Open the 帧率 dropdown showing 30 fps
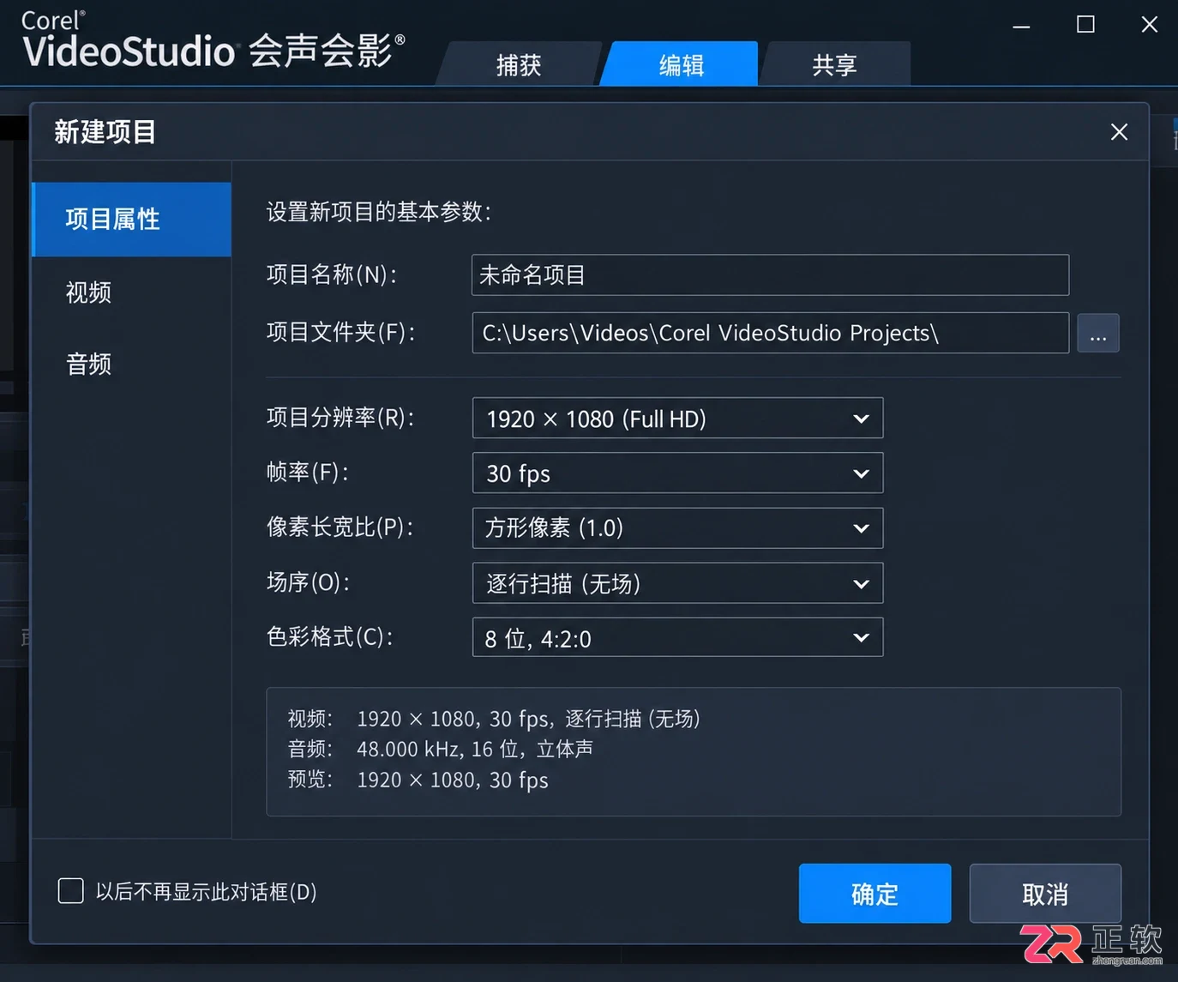This screenshot has height=982, width=1178. click(x=677, y=473)
